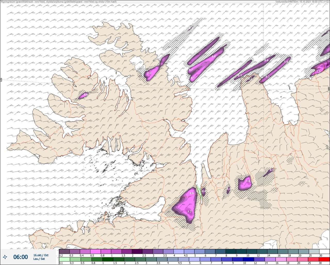The image size is (330, 265).
Task: Select the dark navy 10–12 swatch in lower legend
Action: [x=249, y=259]
